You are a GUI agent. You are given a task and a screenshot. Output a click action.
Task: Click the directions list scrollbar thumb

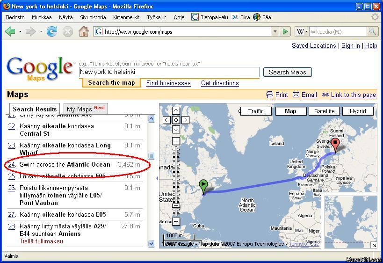pyautogui.click(x=151, y=155)
